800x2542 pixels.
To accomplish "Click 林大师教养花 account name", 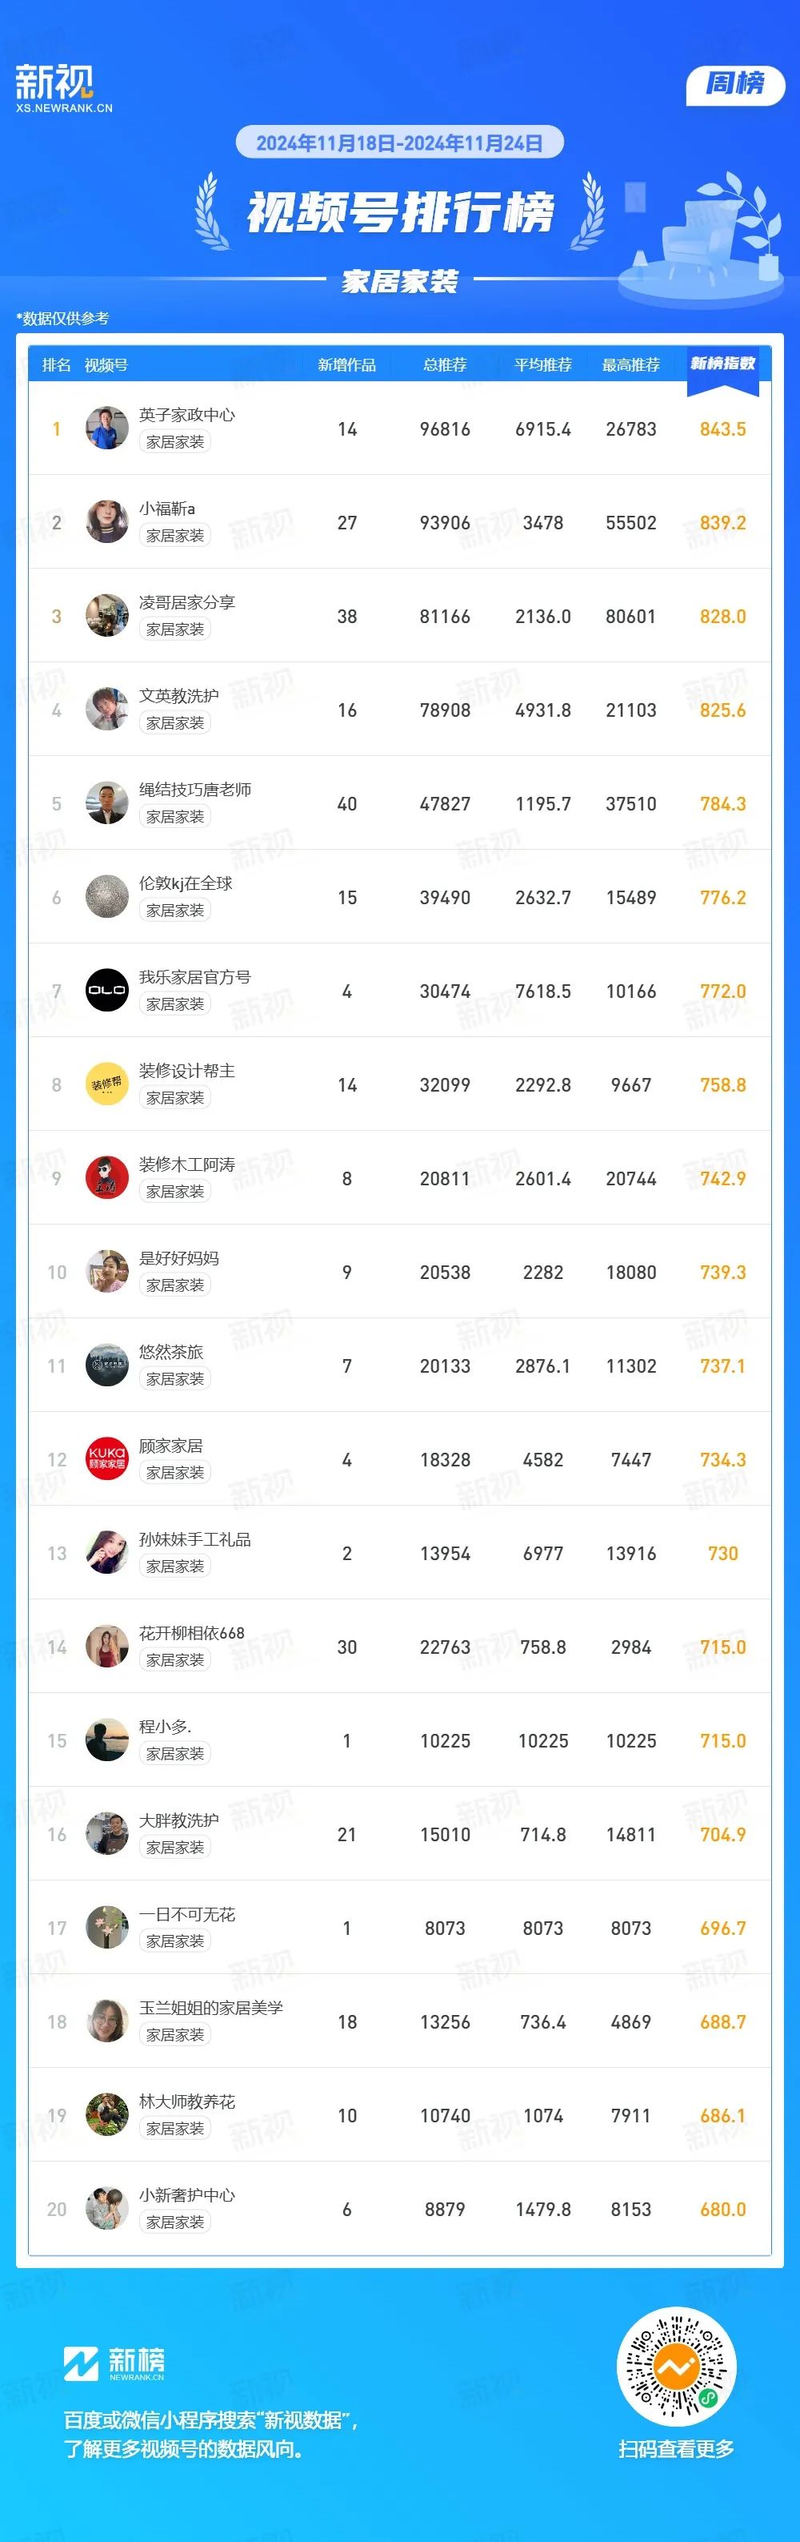I will 187,2102.
